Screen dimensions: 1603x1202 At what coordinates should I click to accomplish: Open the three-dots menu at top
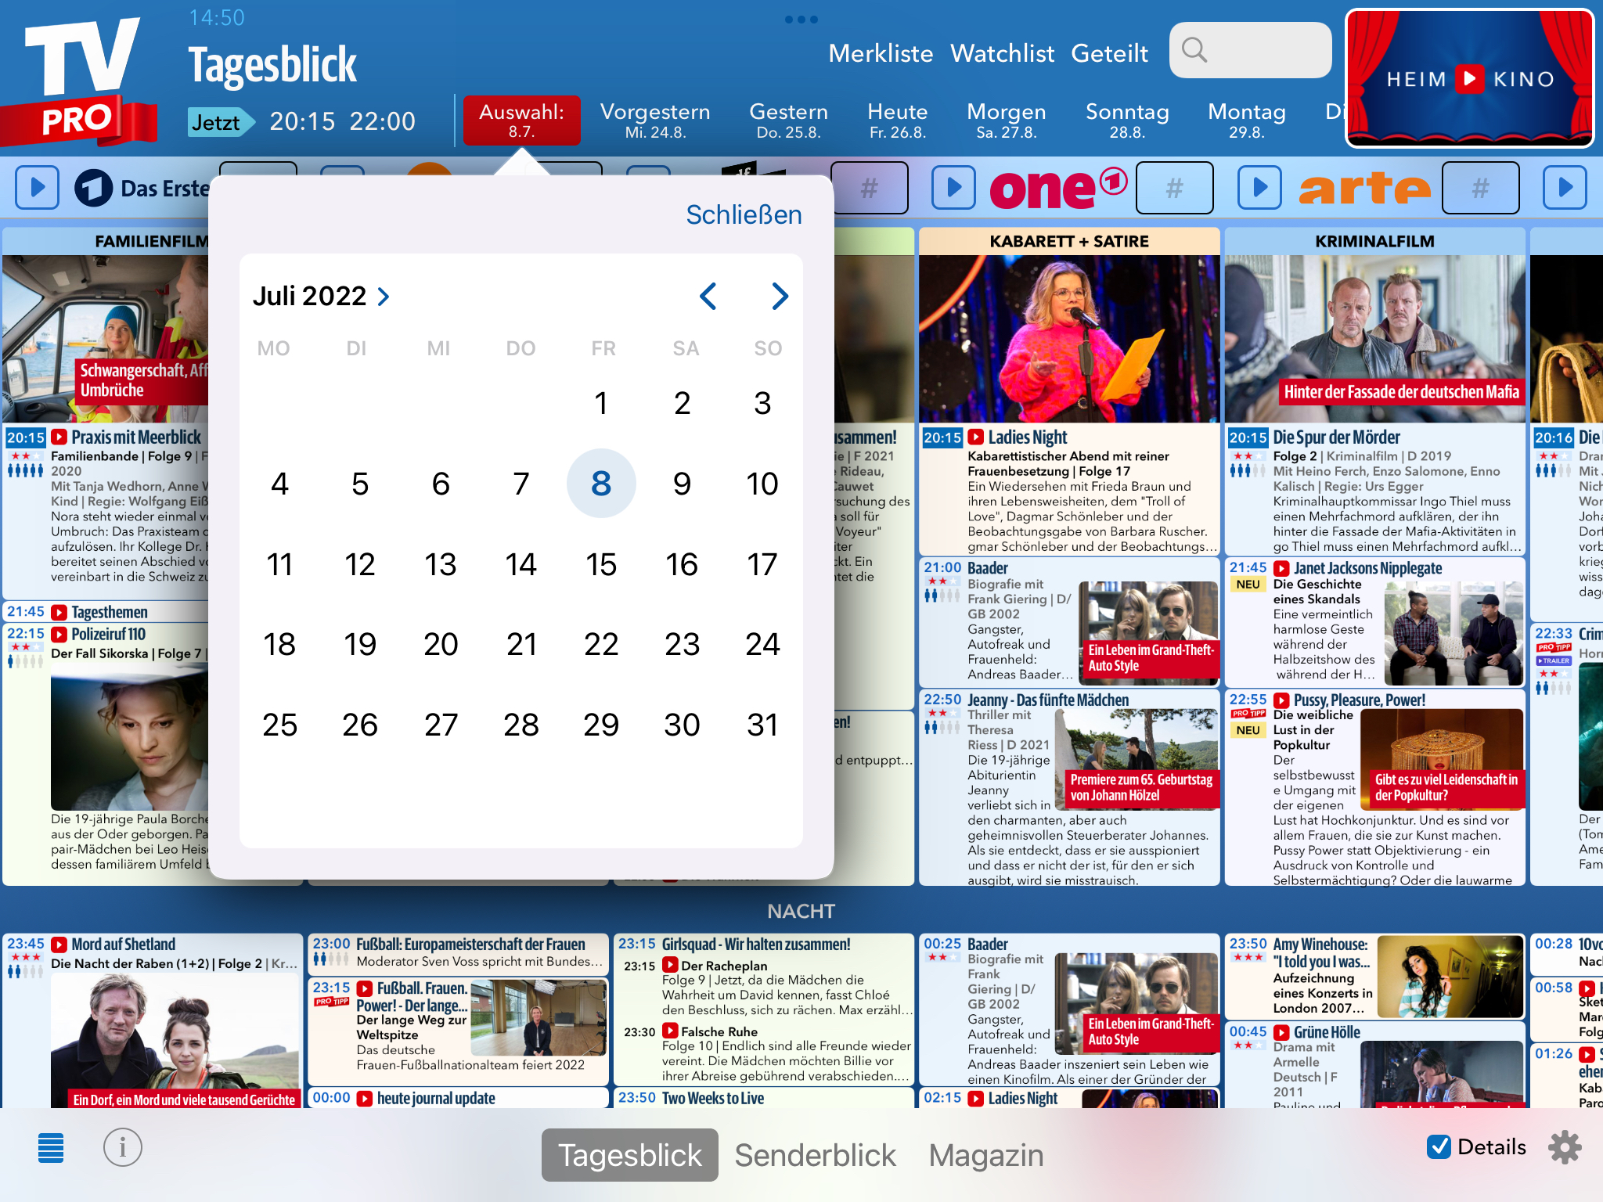[801, 20]
